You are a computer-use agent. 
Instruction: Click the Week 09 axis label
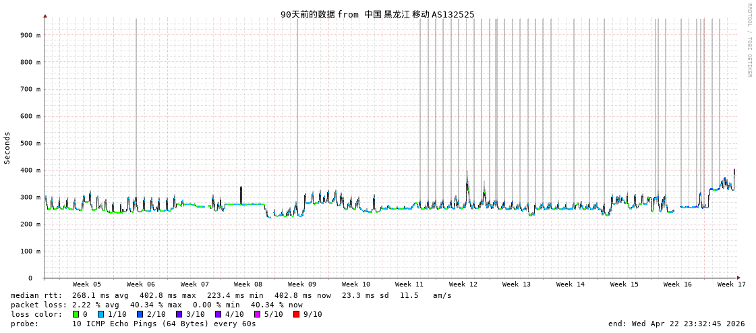(x=302, y=284)
